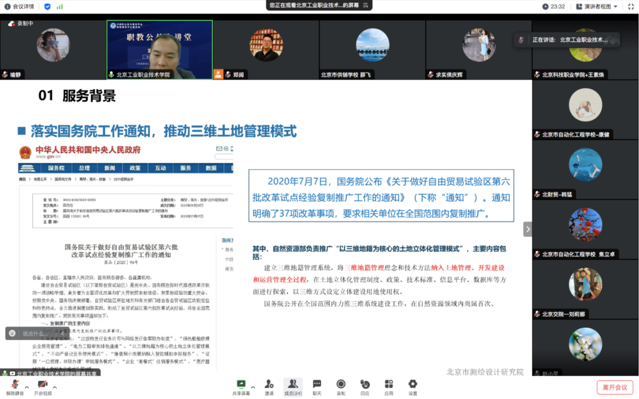Open the 成员(24) participants panel
Screen dimensions: 639x399
click(x=293, y=387)
